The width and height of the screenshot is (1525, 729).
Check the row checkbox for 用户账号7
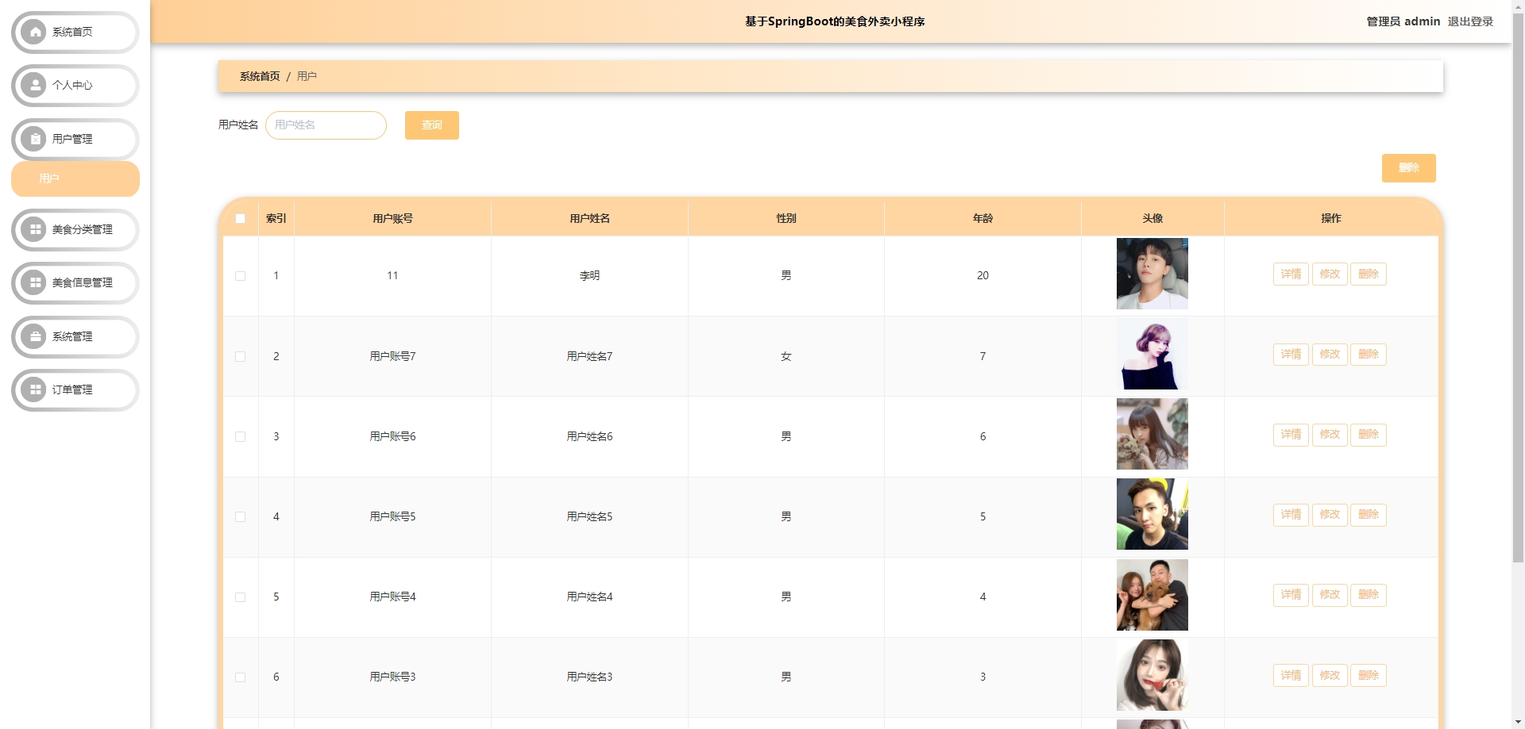241,357
